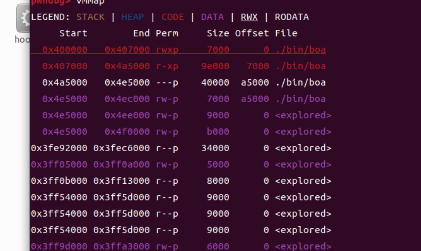Click the Perm column header
The width and height of the screenshot is (421, 251).
click(x=167, y=34)
